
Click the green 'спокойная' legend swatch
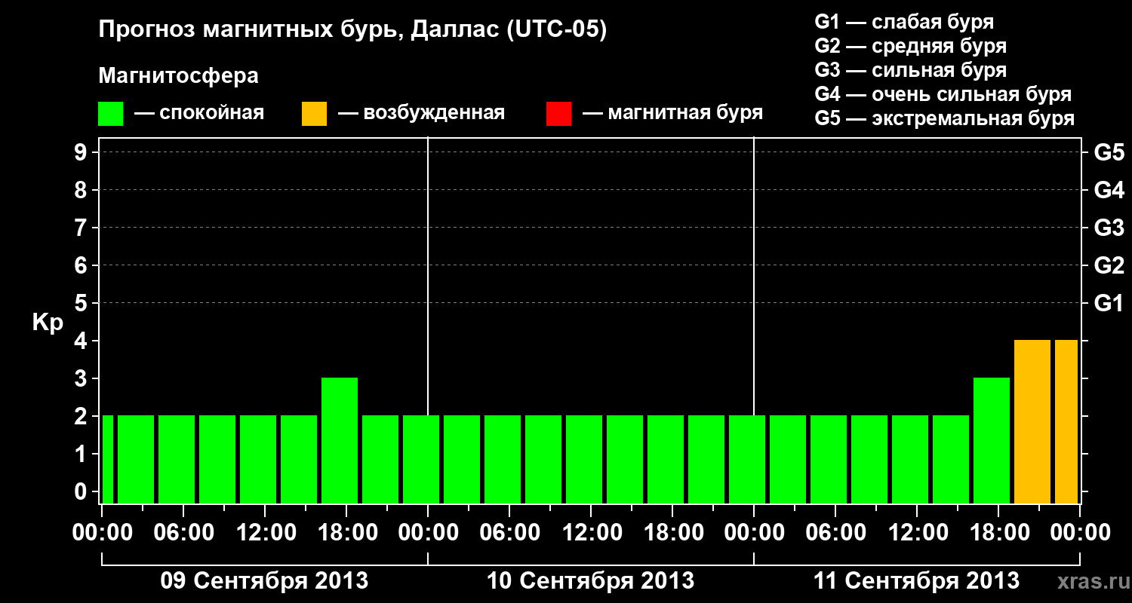coord(111,114)
